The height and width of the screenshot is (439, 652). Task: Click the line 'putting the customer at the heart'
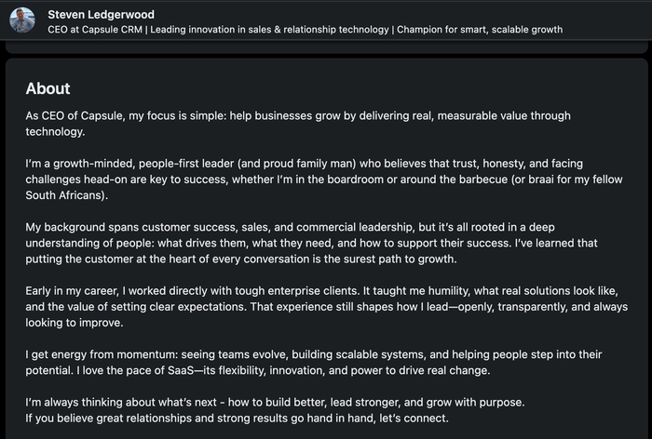(x=241, y=259)
